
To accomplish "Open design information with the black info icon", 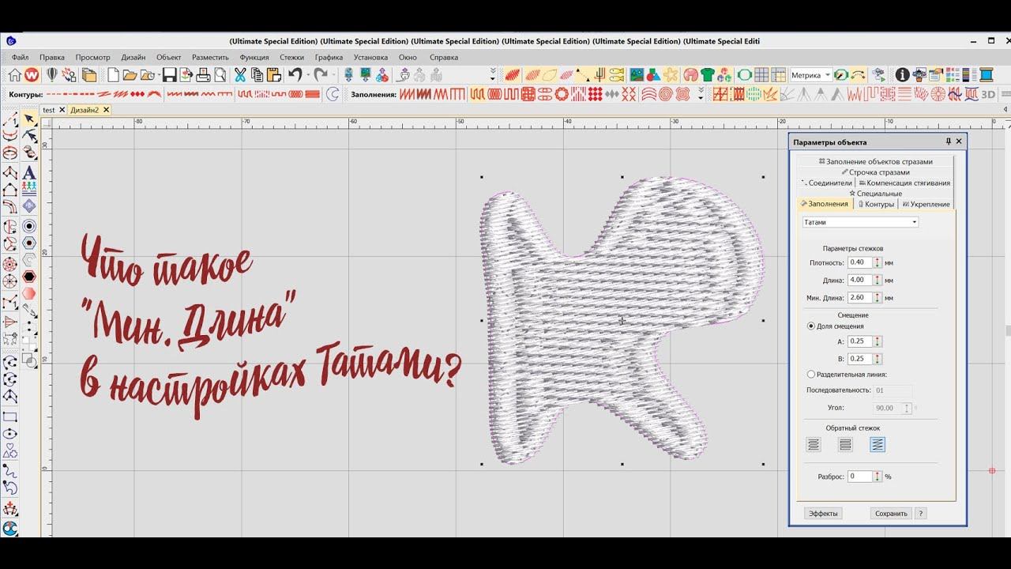I will click(902, 75).
